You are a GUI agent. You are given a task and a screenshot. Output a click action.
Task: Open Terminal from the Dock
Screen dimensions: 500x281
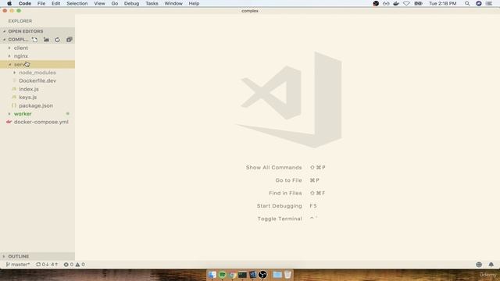242,274
